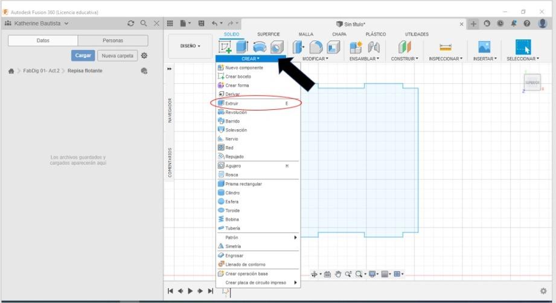
Task: Switch to the SUPERFICIE tab
Action: tap(269, 34)
